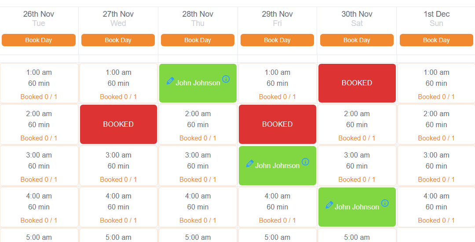The height and width of the screenshot is (242, 475).
Task: Select 3:00 am slot on 1st Dec
Action: click(x=436, y=166)
